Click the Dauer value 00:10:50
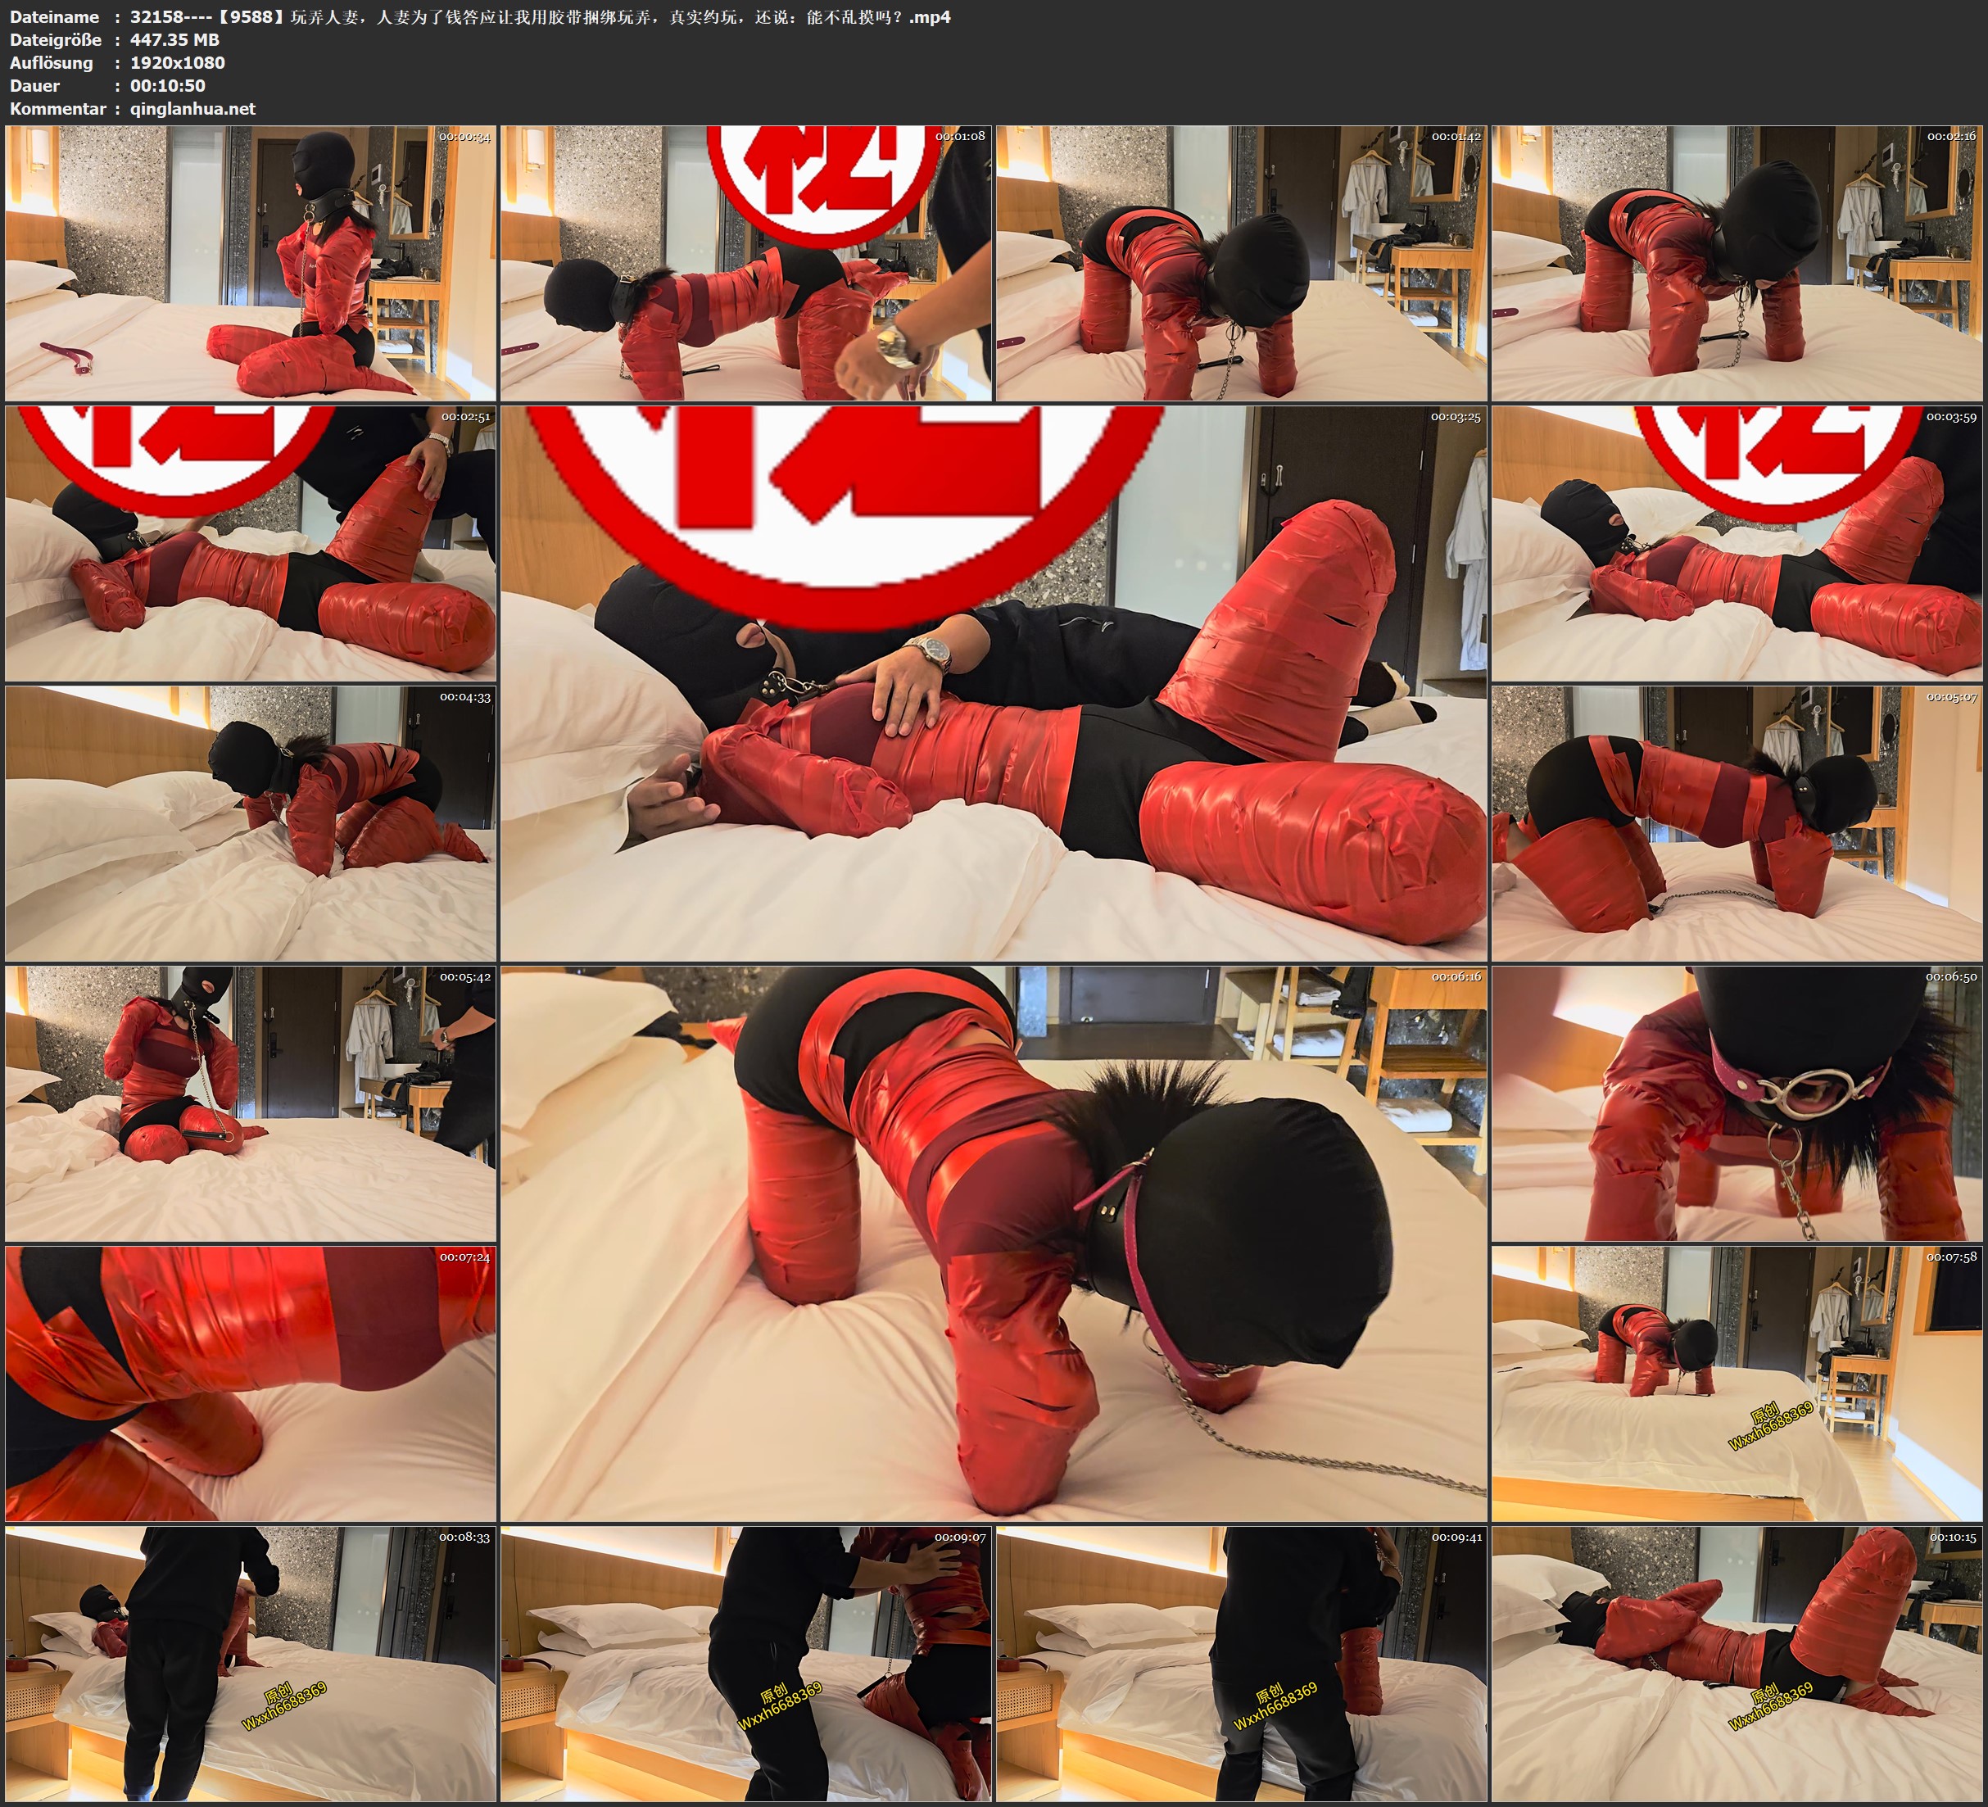The image size is (1988, 1807). (168, 86)
